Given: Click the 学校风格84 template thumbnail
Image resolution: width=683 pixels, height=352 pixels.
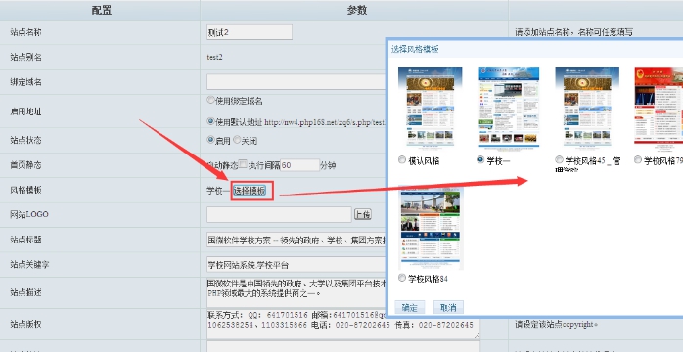Looking at the screenshot, I should coord(431,227).
